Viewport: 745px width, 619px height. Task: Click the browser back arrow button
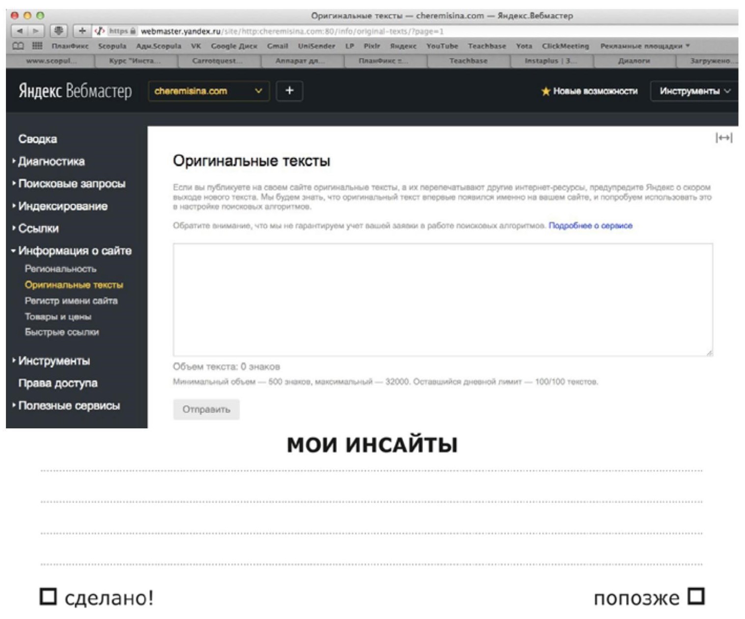[x=20, y=31]
